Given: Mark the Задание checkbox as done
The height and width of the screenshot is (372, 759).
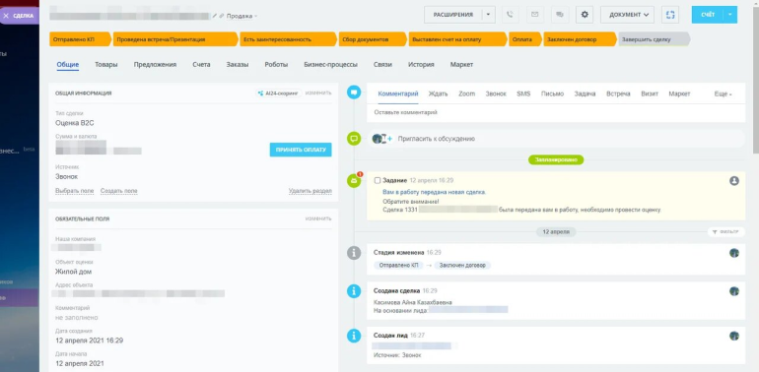Looking at the screenshot, I should [x=378, y=180].
